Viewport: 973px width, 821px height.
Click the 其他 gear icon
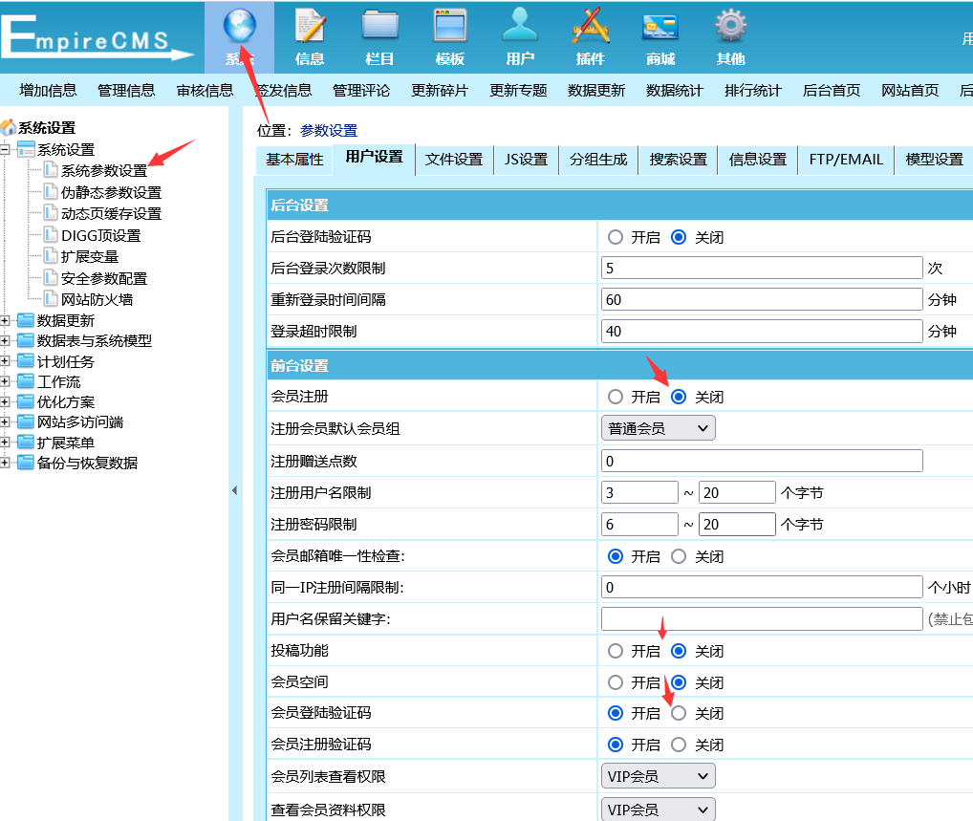coord(731,27)
